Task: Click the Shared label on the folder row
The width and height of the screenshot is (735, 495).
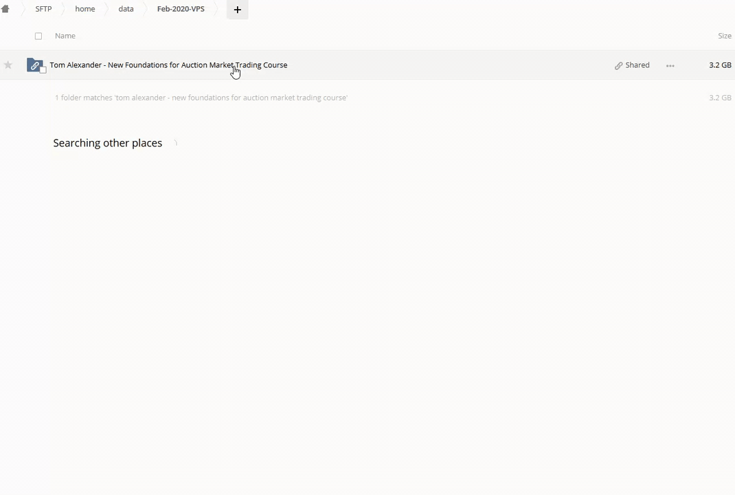Action: [x=637, y=65]
